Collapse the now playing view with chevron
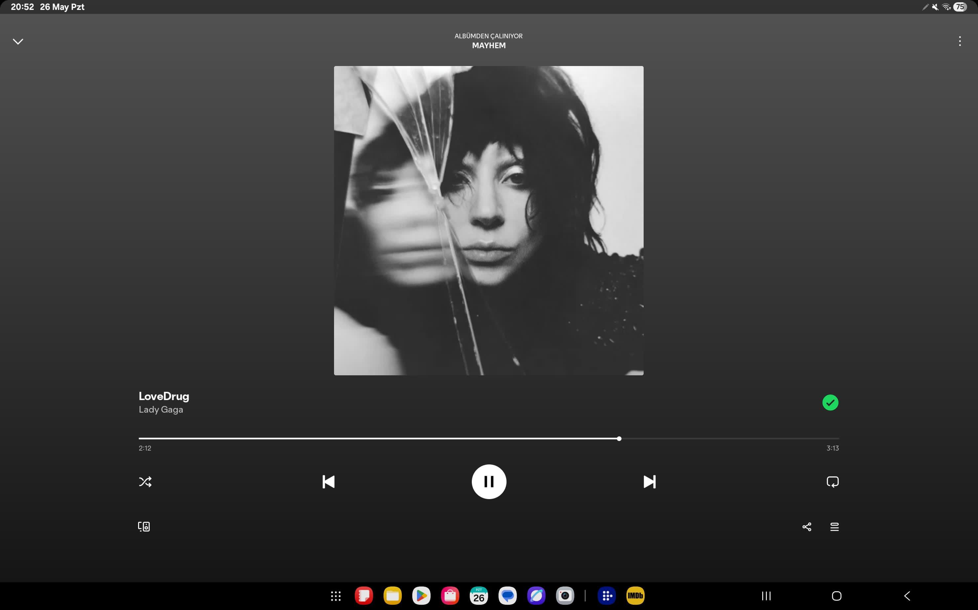Image resolution: width=978 pixels, height=610 pixels. point(18,42)
